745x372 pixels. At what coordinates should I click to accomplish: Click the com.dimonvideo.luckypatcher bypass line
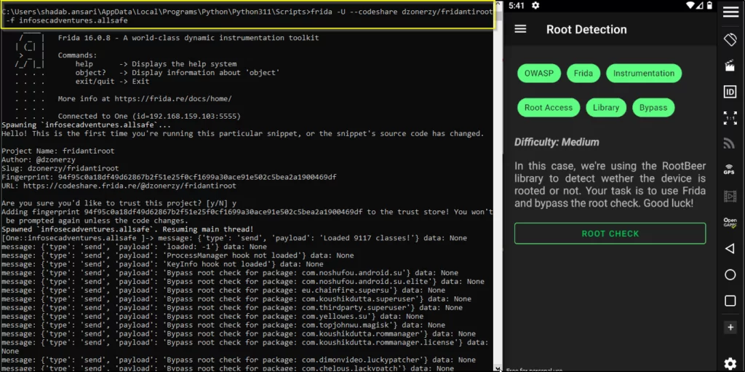tap(239, 360)
